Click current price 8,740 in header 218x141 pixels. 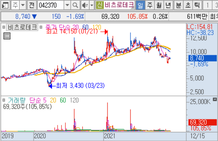(23, 16)
